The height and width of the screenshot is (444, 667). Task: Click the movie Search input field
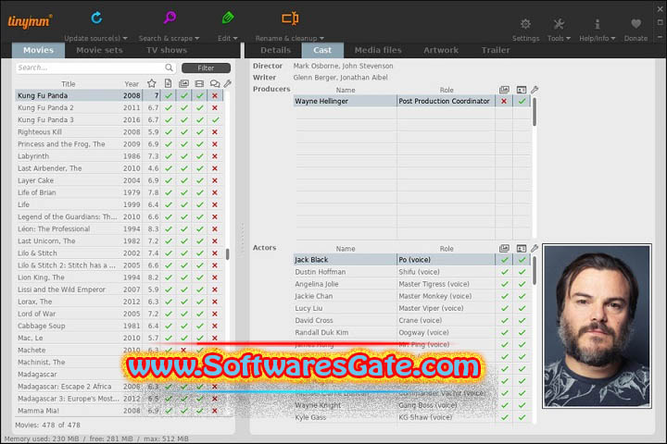click(x=95, y=68)
